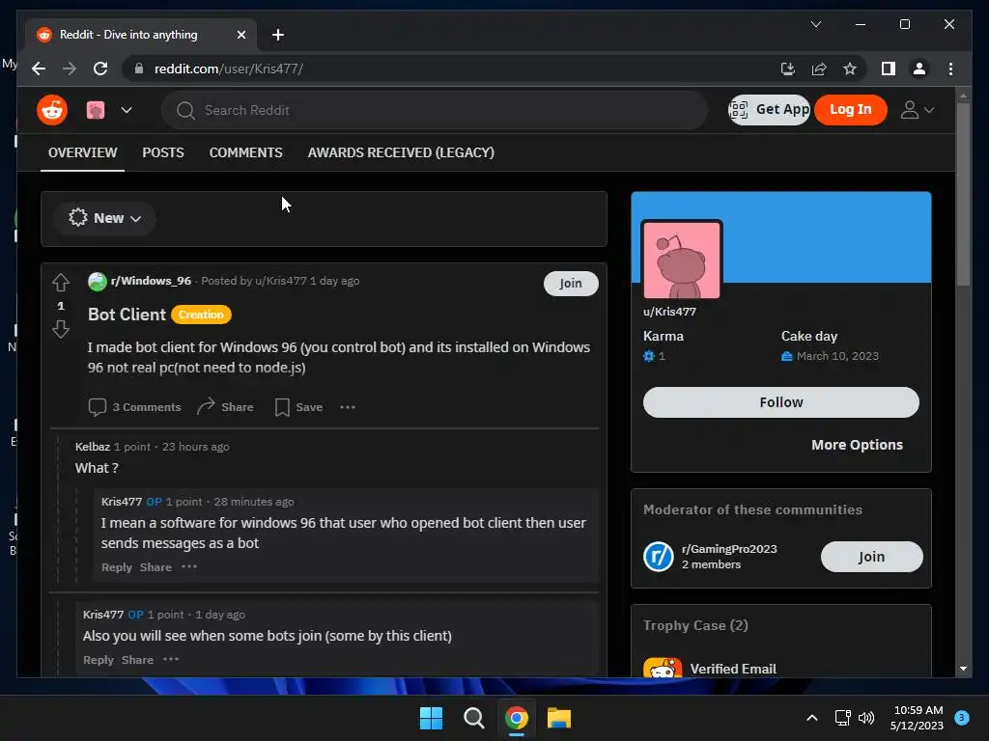This screenshot has height=741, width=989.
Task: Follow user u/Kris477
Action: click(x=780, y=402)
